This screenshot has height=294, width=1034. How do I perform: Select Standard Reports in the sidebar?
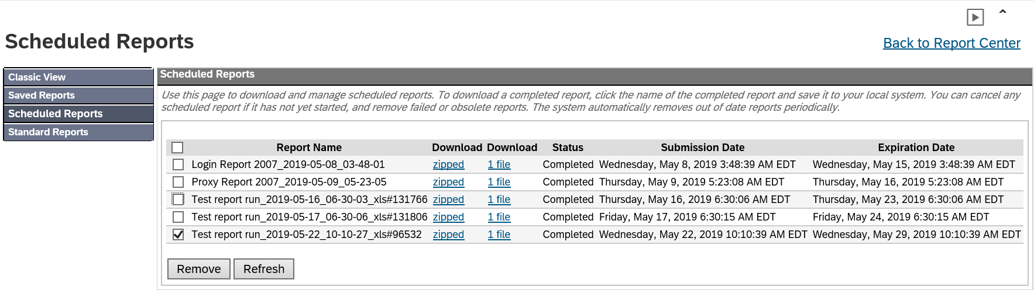78,132
